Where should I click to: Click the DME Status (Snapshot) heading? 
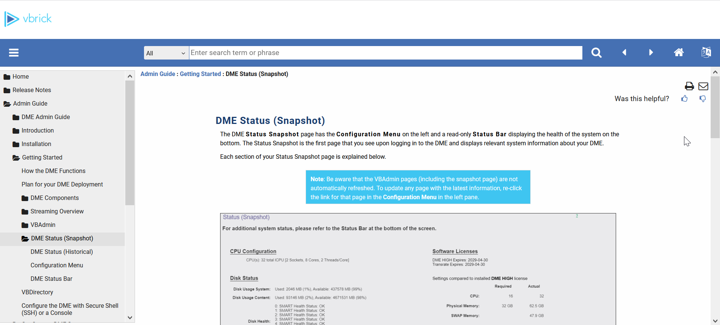(270, 121)
